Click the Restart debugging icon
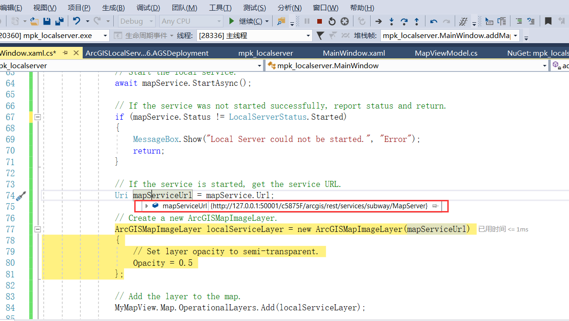The width and height of the screenshot is (569, 321). coord(332,21)
